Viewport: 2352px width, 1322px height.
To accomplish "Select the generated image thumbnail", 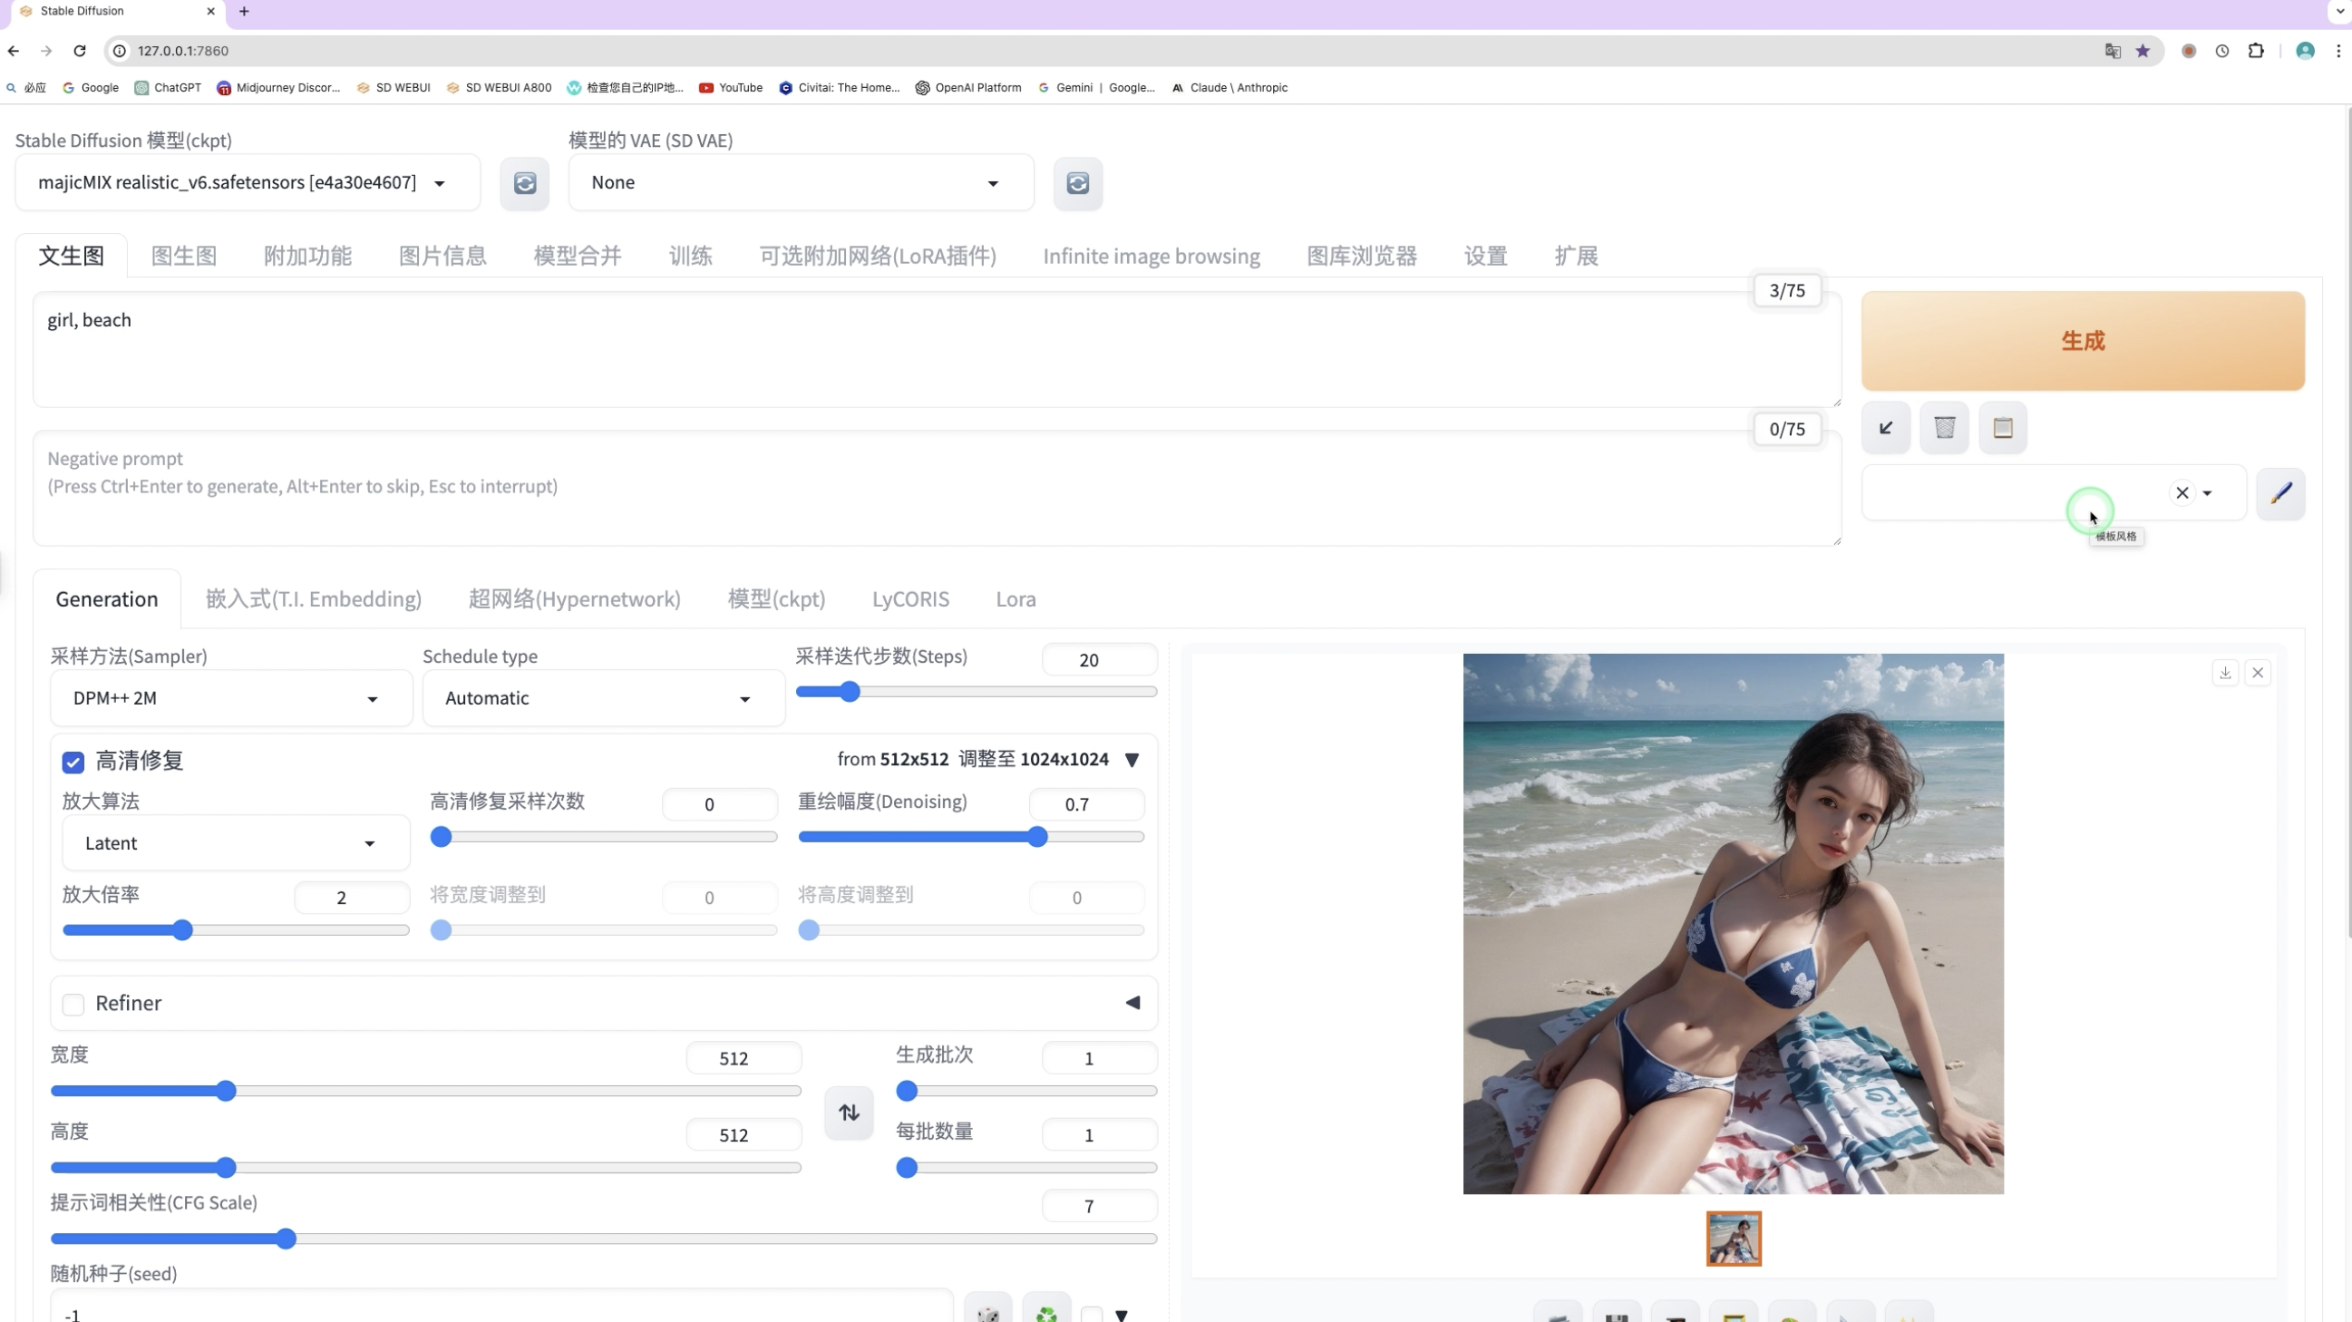I will click(x=1733, y=1239).
